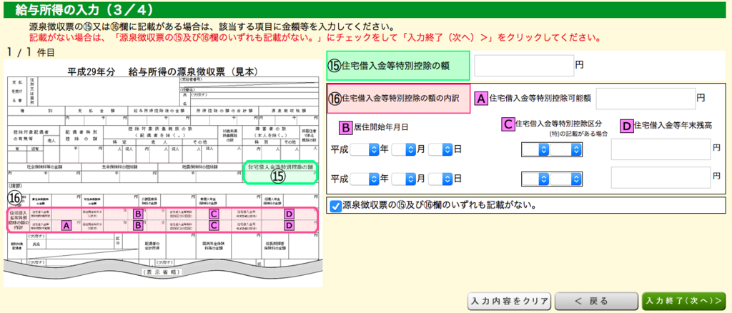Click the C 住宅借入金等特別控除区分 label
The height and width of the screenshot is (313, 732).
pyautogui.click(x=551, y=124)
